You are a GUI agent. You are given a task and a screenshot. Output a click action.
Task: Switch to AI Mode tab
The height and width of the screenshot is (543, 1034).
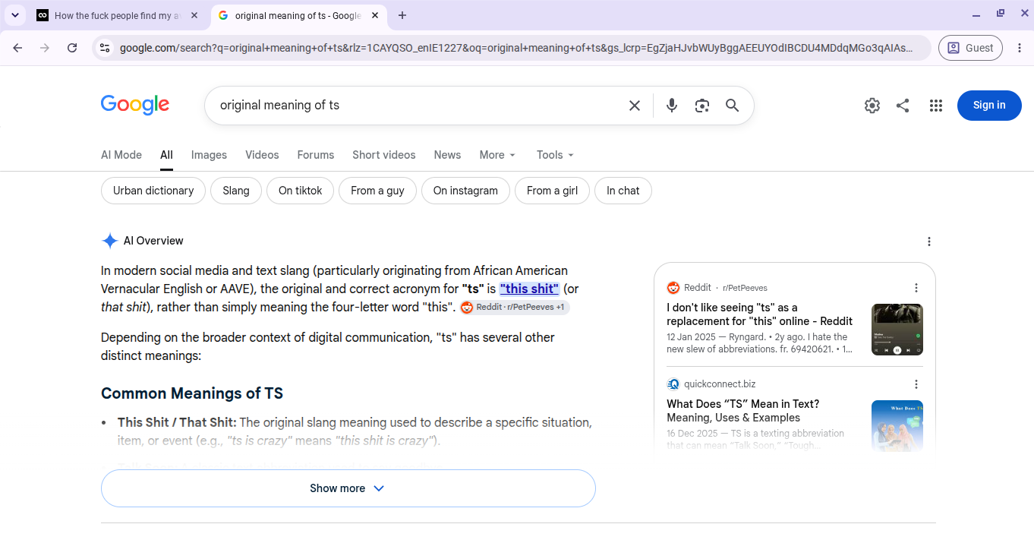(121, 155)
